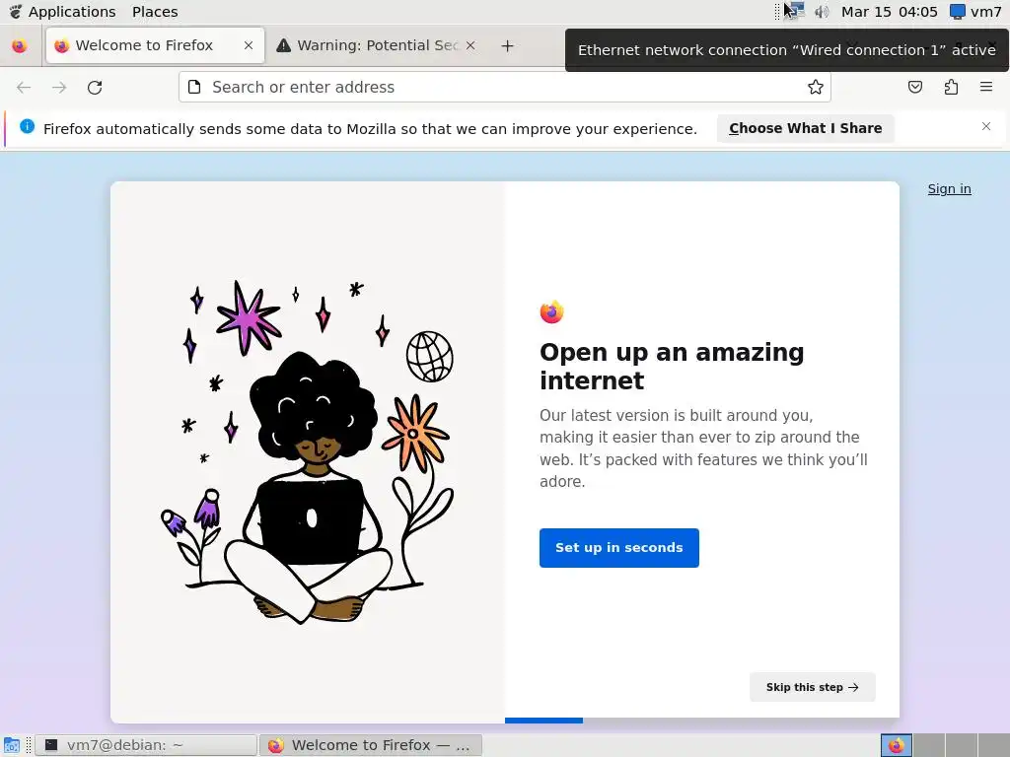Open the Applications menu in the top panel
This screenshot has width=1010, height=757.
62,12
